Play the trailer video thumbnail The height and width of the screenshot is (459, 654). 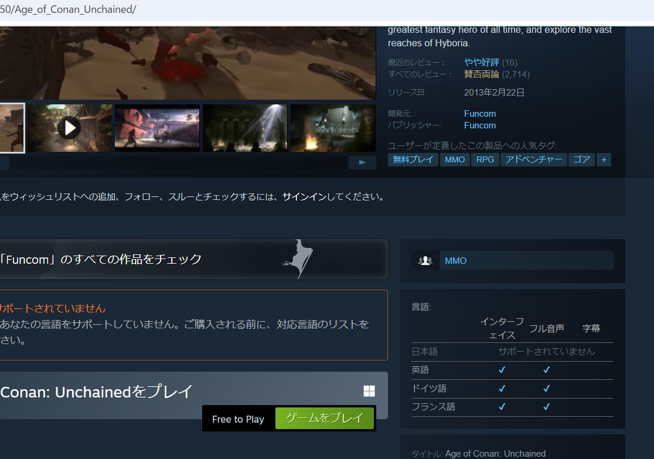(70, 128)
